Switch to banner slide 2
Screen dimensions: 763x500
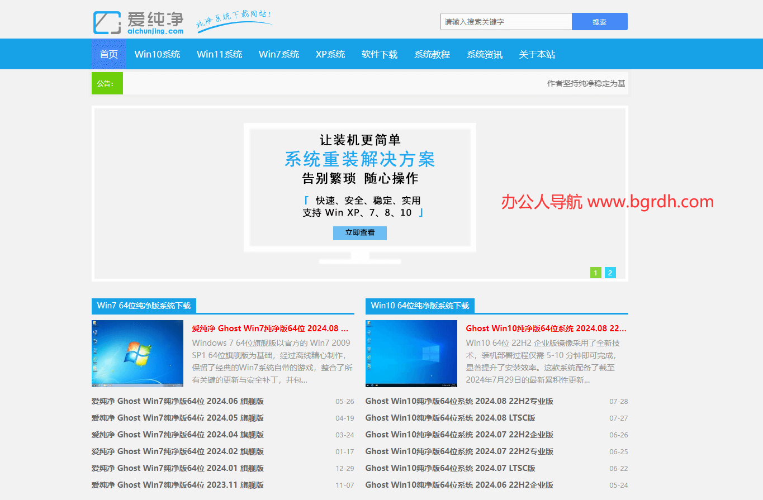(610, 273)
